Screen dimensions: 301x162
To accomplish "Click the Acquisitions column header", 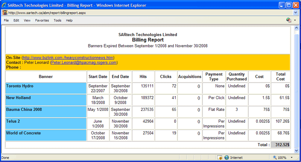I will 190,77.
